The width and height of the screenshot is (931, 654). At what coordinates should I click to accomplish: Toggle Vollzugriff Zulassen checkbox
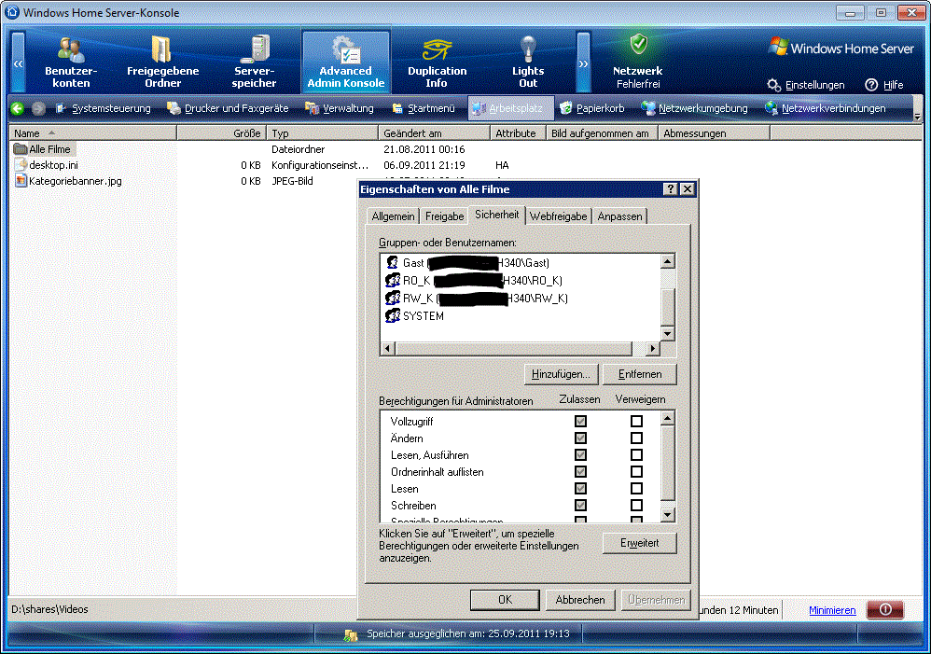pos(580,421)
